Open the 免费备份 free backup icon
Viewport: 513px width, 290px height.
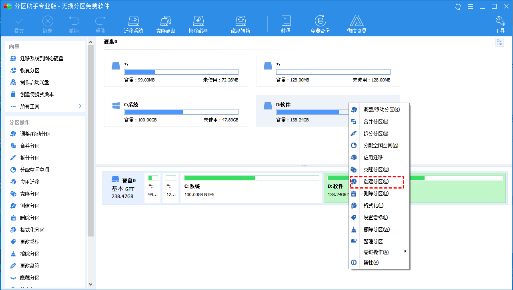(x=320, y=24)
